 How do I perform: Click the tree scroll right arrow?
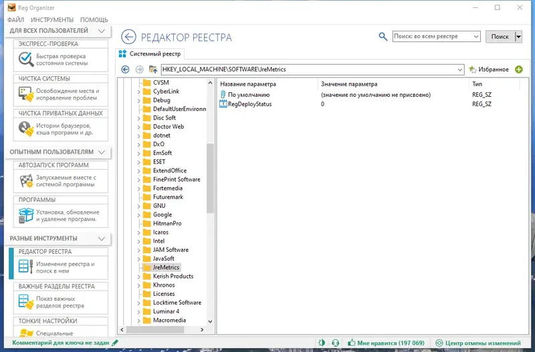[x=202, y=329]
